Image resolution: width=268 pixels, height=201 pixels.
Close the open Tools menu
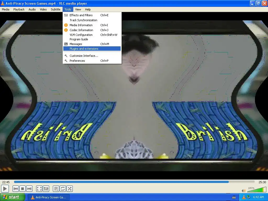point(68,9)
